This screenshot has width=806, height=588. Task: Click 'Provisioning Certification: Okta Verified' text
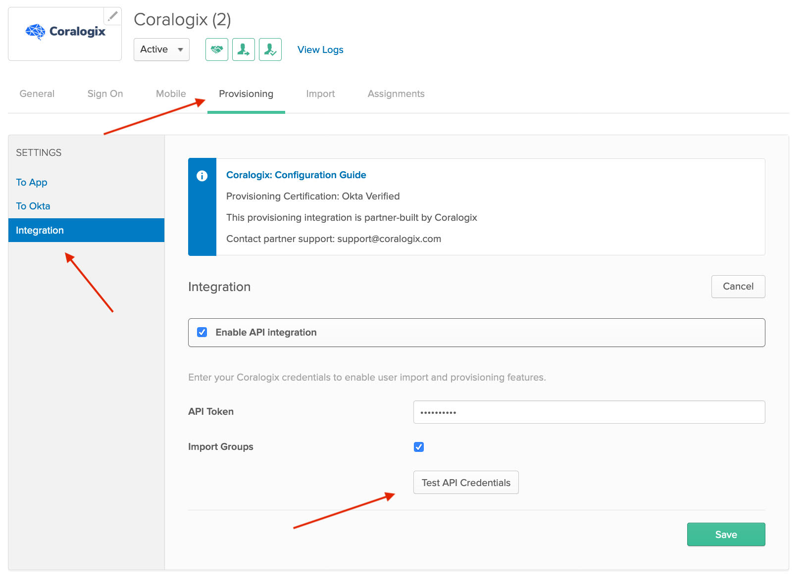(x=313, y=196)
